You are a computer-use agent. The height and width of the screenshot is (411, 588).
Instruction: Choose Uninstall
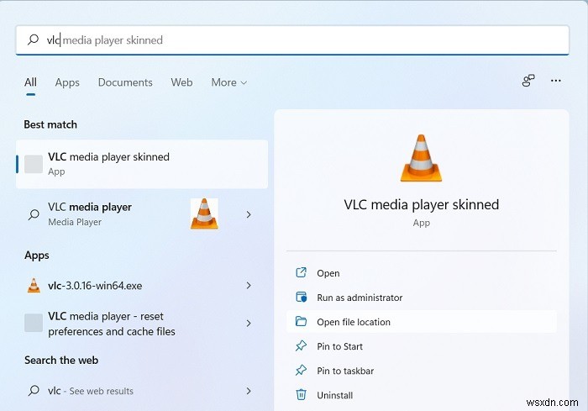coord(422,395)
